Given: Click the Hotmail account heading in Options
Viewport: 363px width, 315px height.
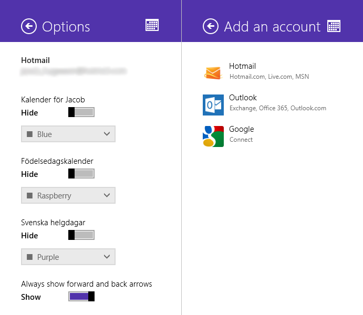Looking at the screenshot, I should coord(35,60).
